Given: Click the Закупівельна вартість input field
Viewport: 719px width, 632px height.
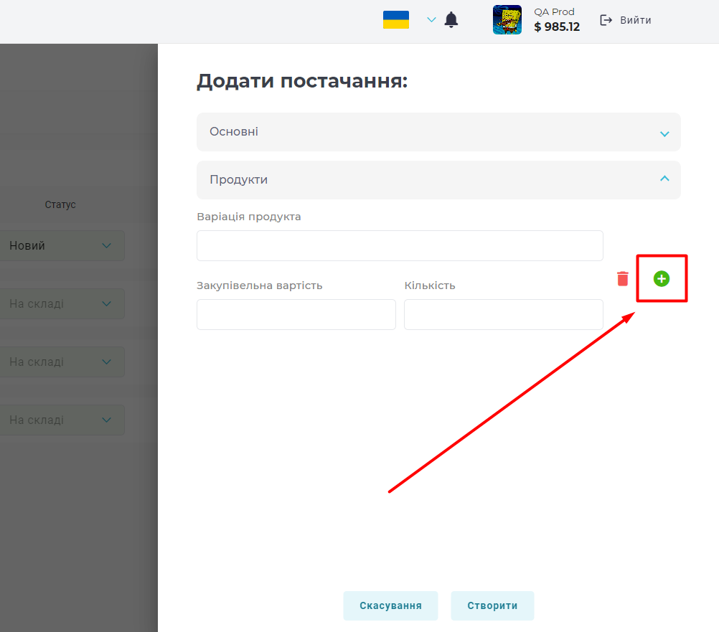Looking at the screenshot, I should click(x=296, y=314).
